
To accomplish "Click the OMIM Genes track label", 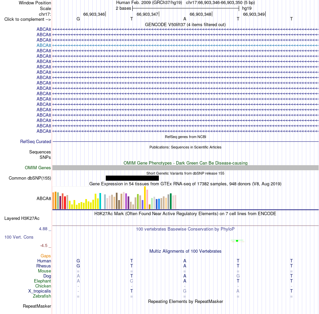I will 38,168.
